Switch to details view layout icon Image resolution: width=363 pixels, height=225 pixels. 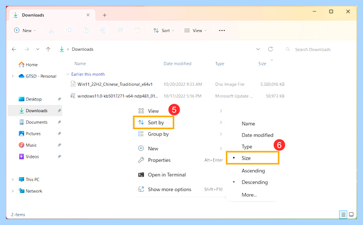click(x=343, y=214)
